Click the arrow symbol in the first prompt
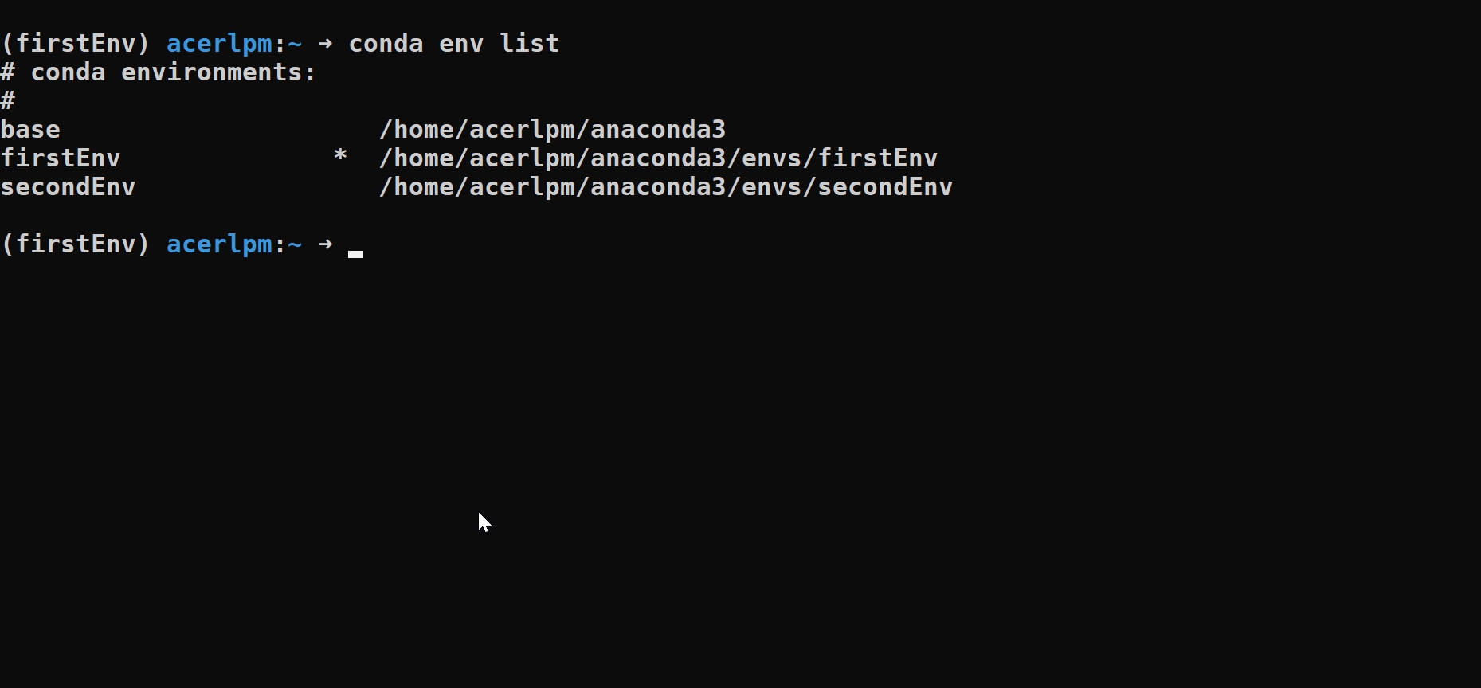 point(325,43)
